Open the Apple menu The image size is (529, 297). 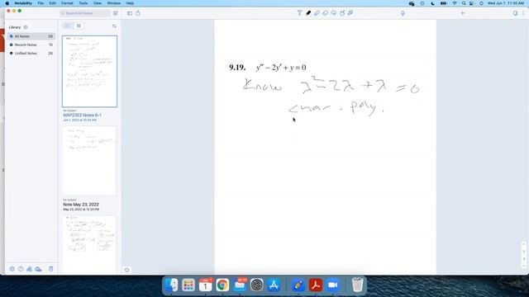(x=7, y=3)
